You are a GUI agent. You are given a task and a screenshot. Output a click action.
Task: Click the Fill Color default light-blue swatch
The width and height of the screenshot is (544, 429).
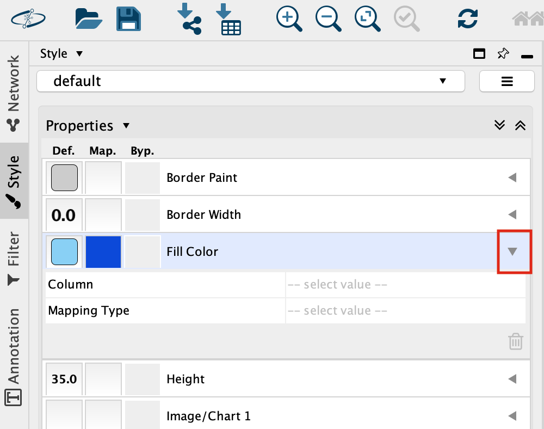pyautogui.click(x=64, y=252)
